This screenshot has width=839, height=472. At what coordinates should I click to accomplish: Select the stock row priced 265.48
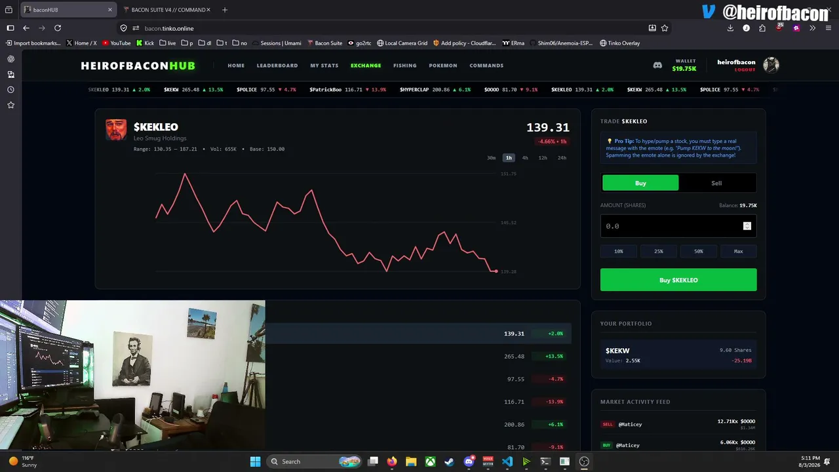click(x=418, y=357)
